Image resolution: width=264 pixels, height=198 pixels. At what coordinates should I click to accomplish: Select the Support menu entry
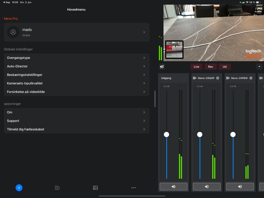click(76, 121)
